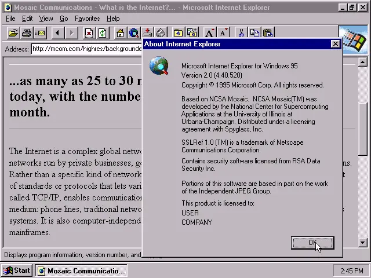Click the Search the Internet globe icon

(x=134, y=32)
